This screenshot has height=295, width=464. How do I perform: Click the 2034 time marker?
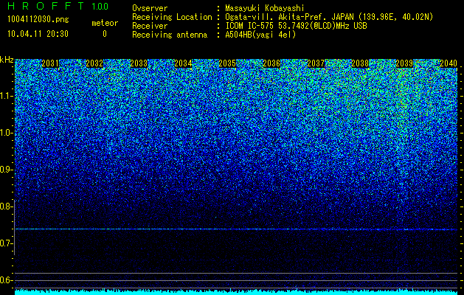coord(183,63)
